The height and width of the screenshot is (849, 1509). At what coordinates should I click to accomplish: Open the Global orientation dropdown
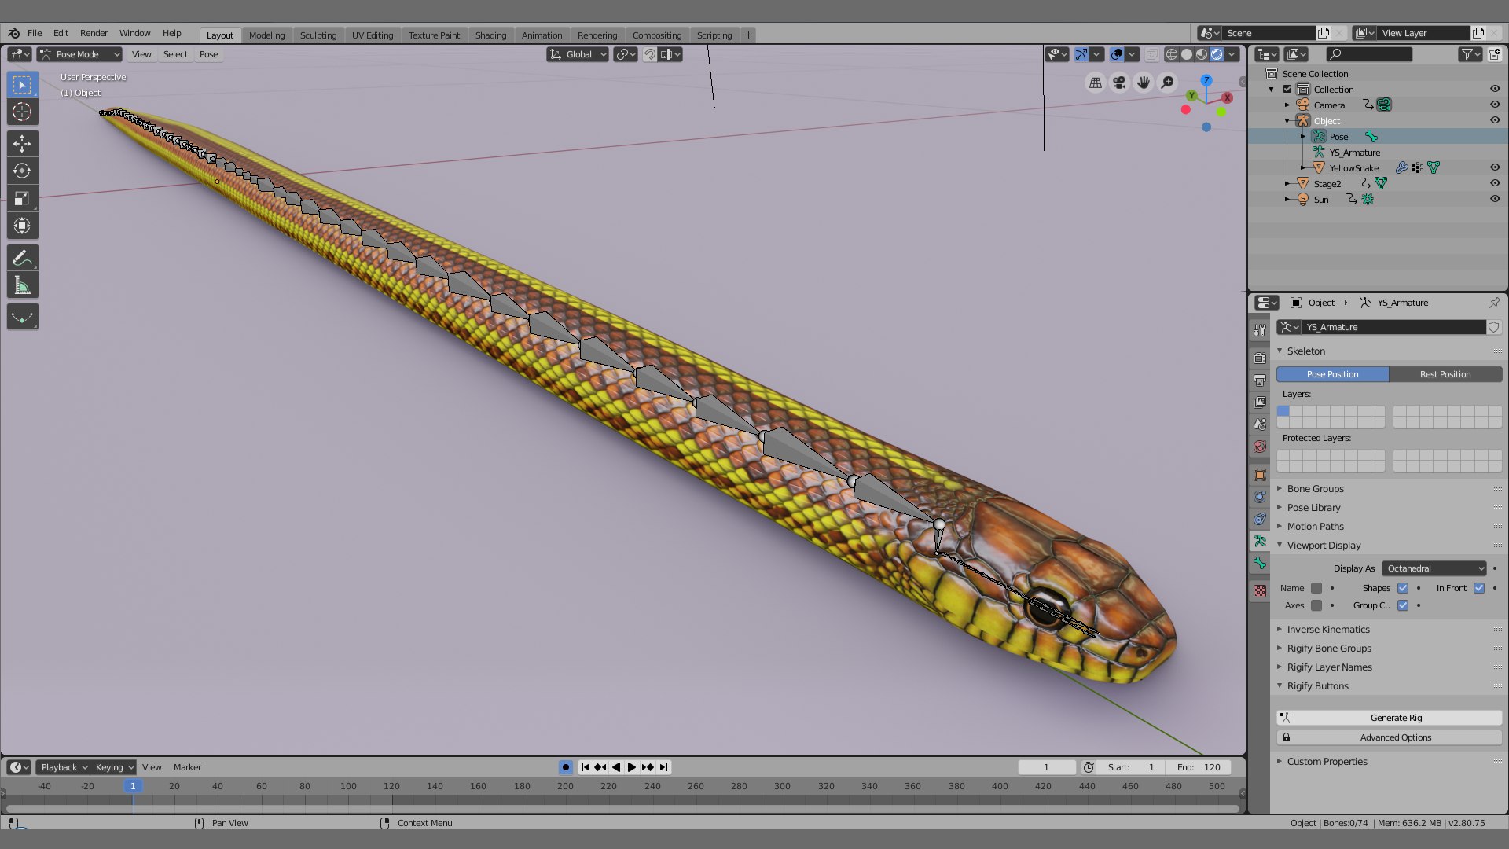click(x=578, y=54)
